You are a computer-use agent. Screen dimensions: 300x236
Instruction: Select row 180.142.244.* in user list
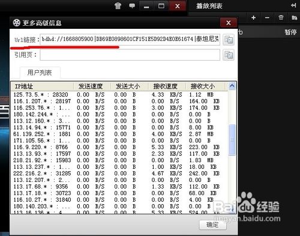pos(119,114)
